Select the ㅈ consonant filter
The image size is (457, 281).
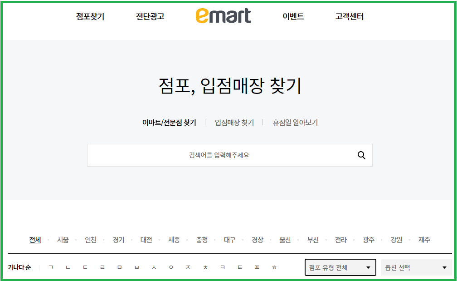188,267
